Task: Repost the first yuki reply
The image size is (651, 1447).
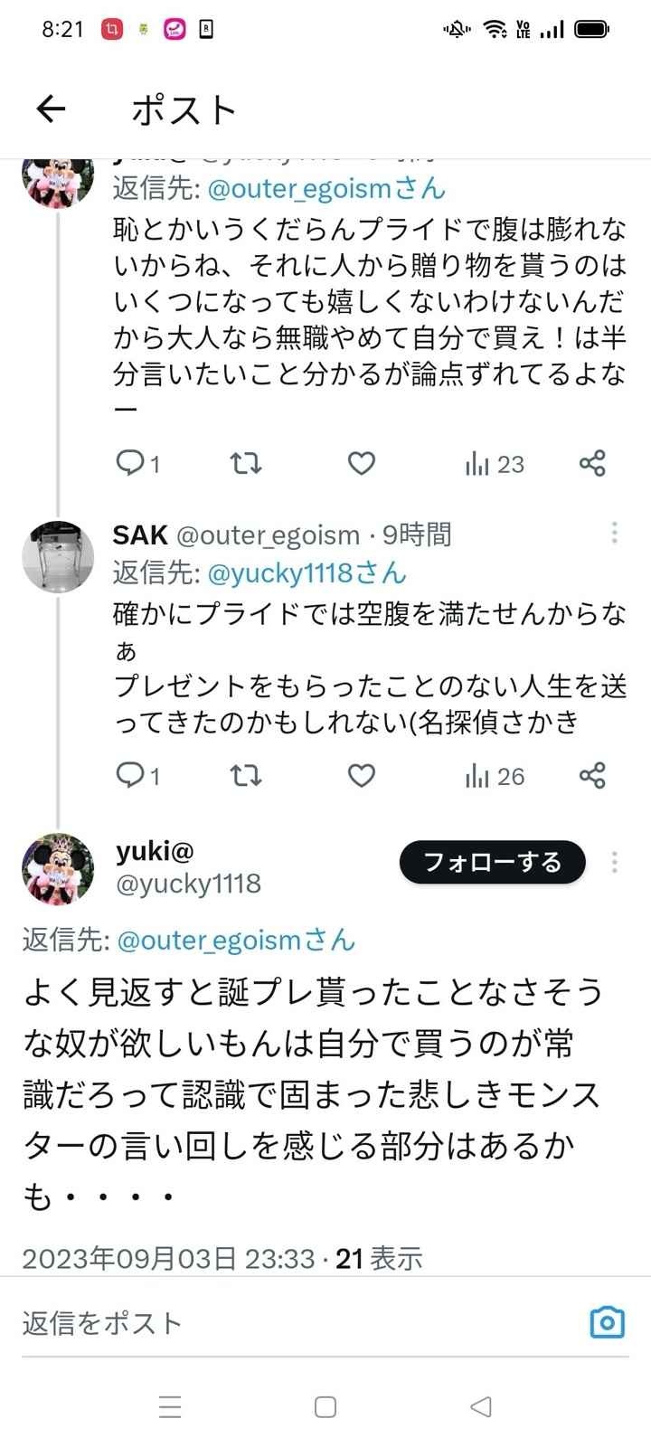Action: (245, 464)
